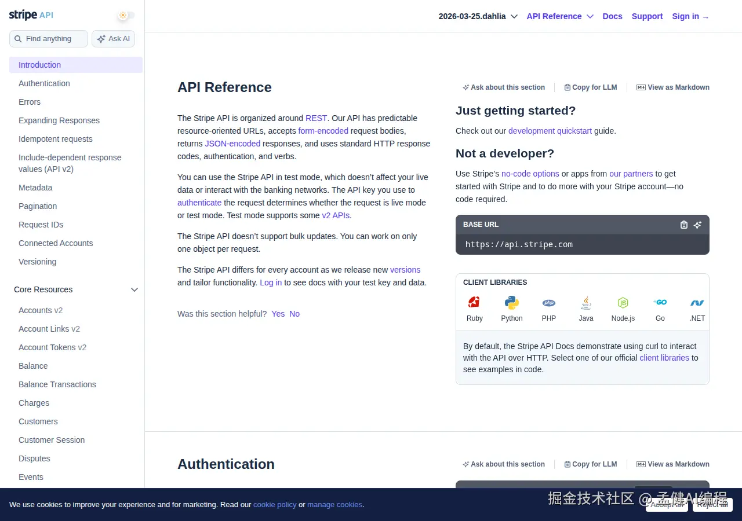Screen dimensions: 742x521
Task: Select the PHP client library icon
Action: (x=548, y=302)
